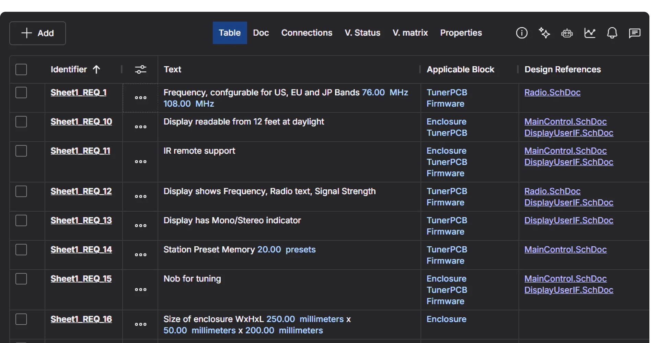Open the Sheet1_REQ_1 identifier link
This screenshot has height=343, width=659.
coord(79,93)
